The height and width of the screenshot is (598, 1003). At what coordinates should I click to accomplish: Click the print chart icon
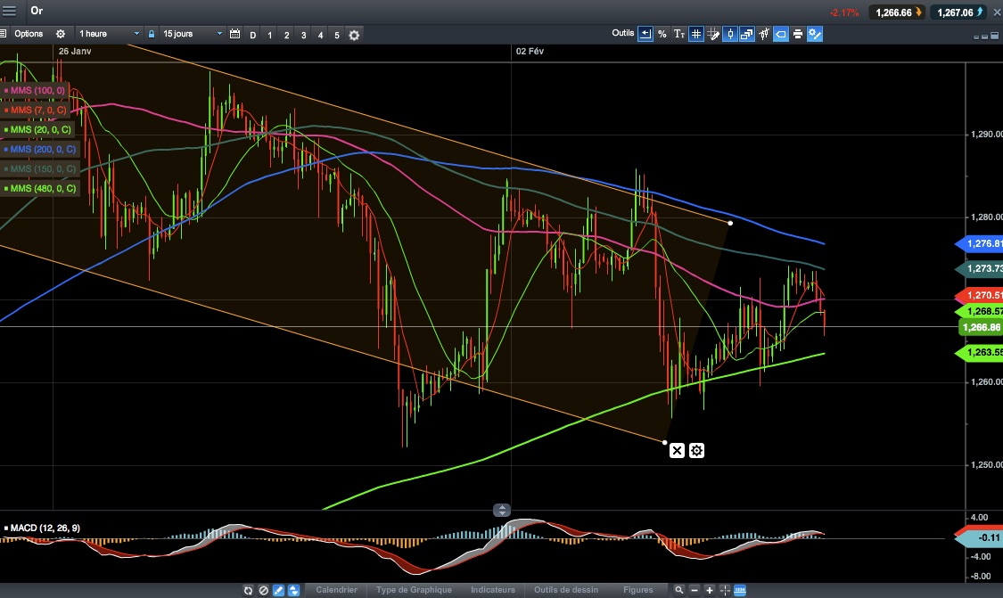[x=798, y=34]
